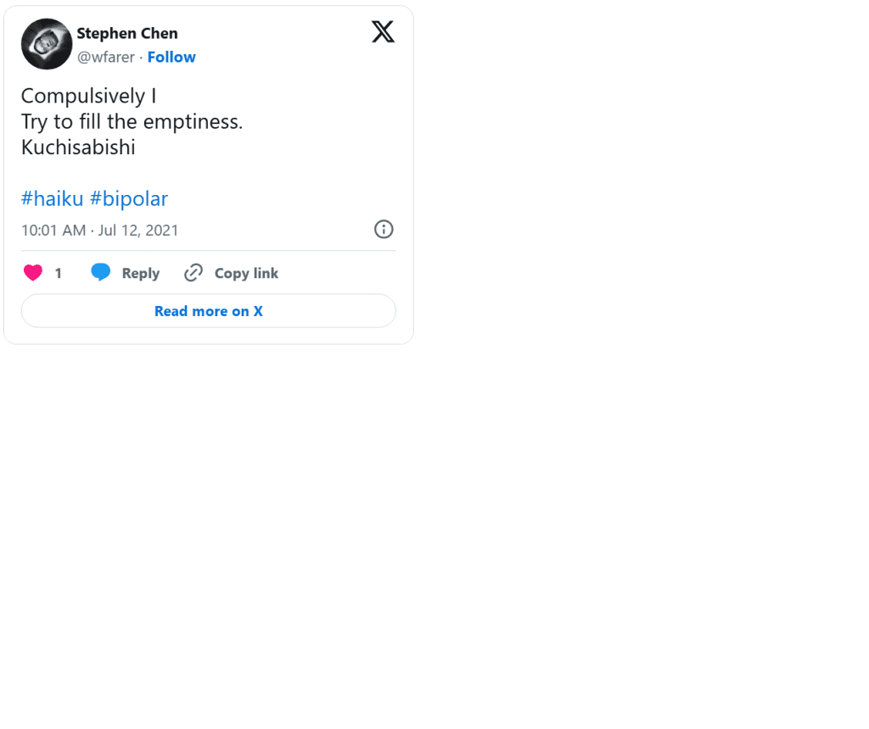Click the @wfarer handle
Screen dimensions: 869x729
(x=106, y=57)
